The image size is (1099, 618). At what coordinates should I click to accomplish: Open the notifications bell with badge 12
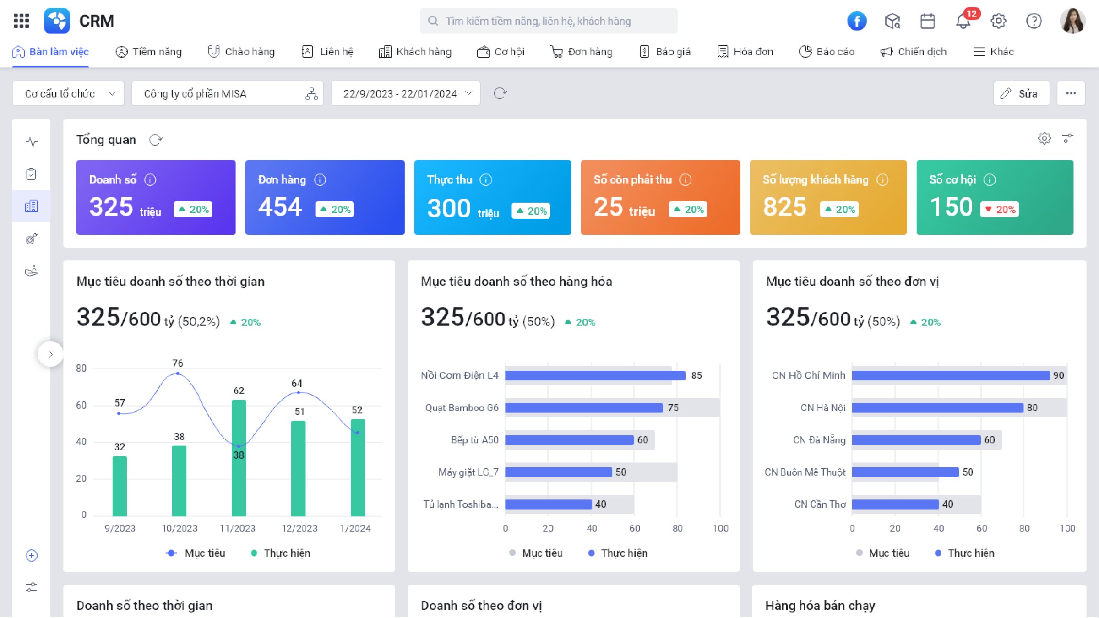[x=963, y=21]
